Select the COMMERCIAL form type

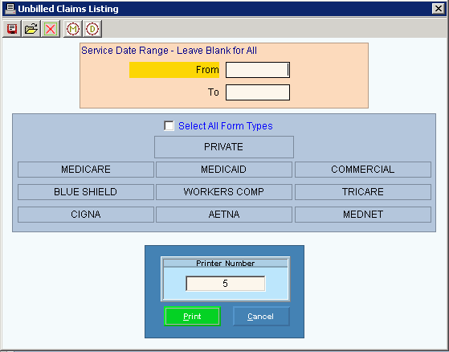coord(363,170)
